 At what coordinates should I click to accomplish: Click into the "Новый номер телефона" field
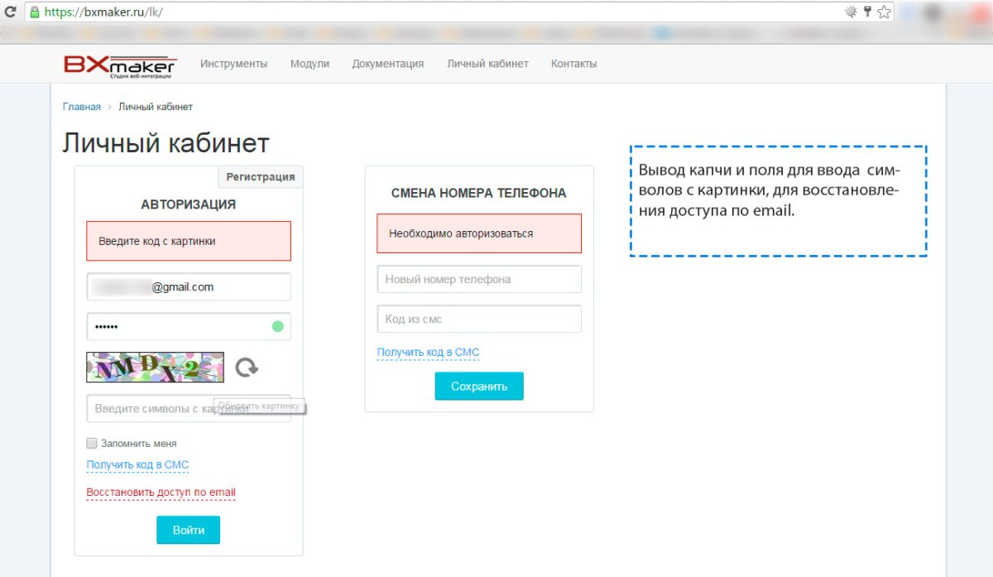479,279
